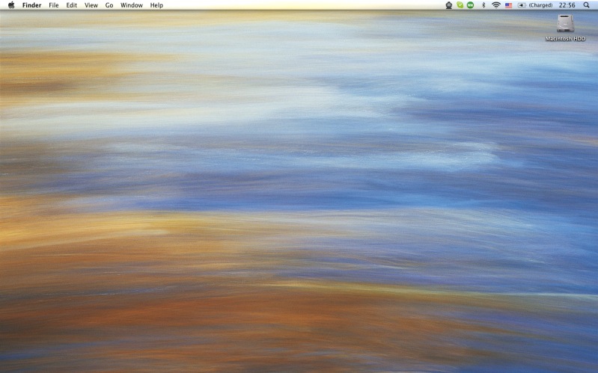
Task: Open the Bluetooth status menu
Action: [x=483, y=5]
